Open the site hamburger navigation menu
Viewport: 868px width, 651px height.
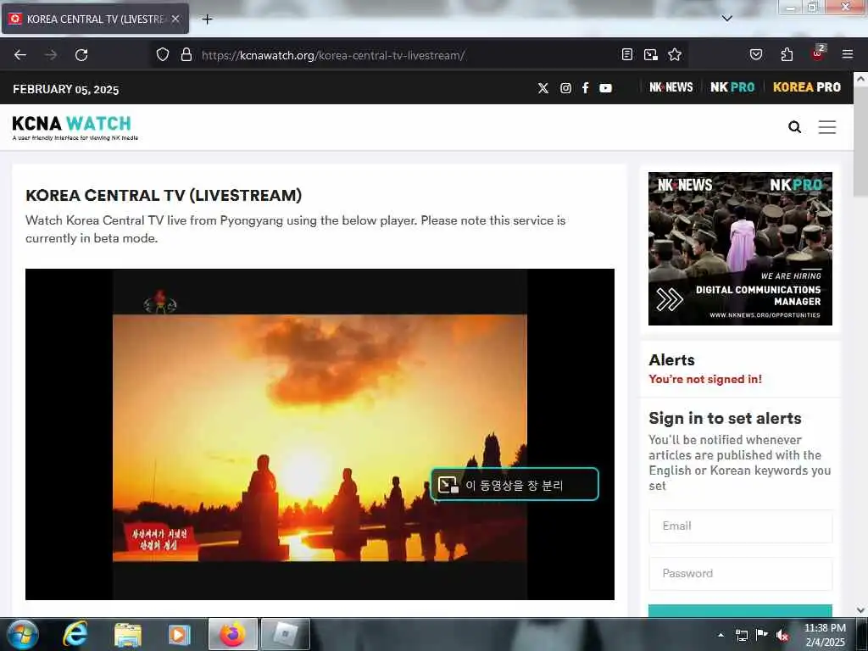[x=827, y=127]
